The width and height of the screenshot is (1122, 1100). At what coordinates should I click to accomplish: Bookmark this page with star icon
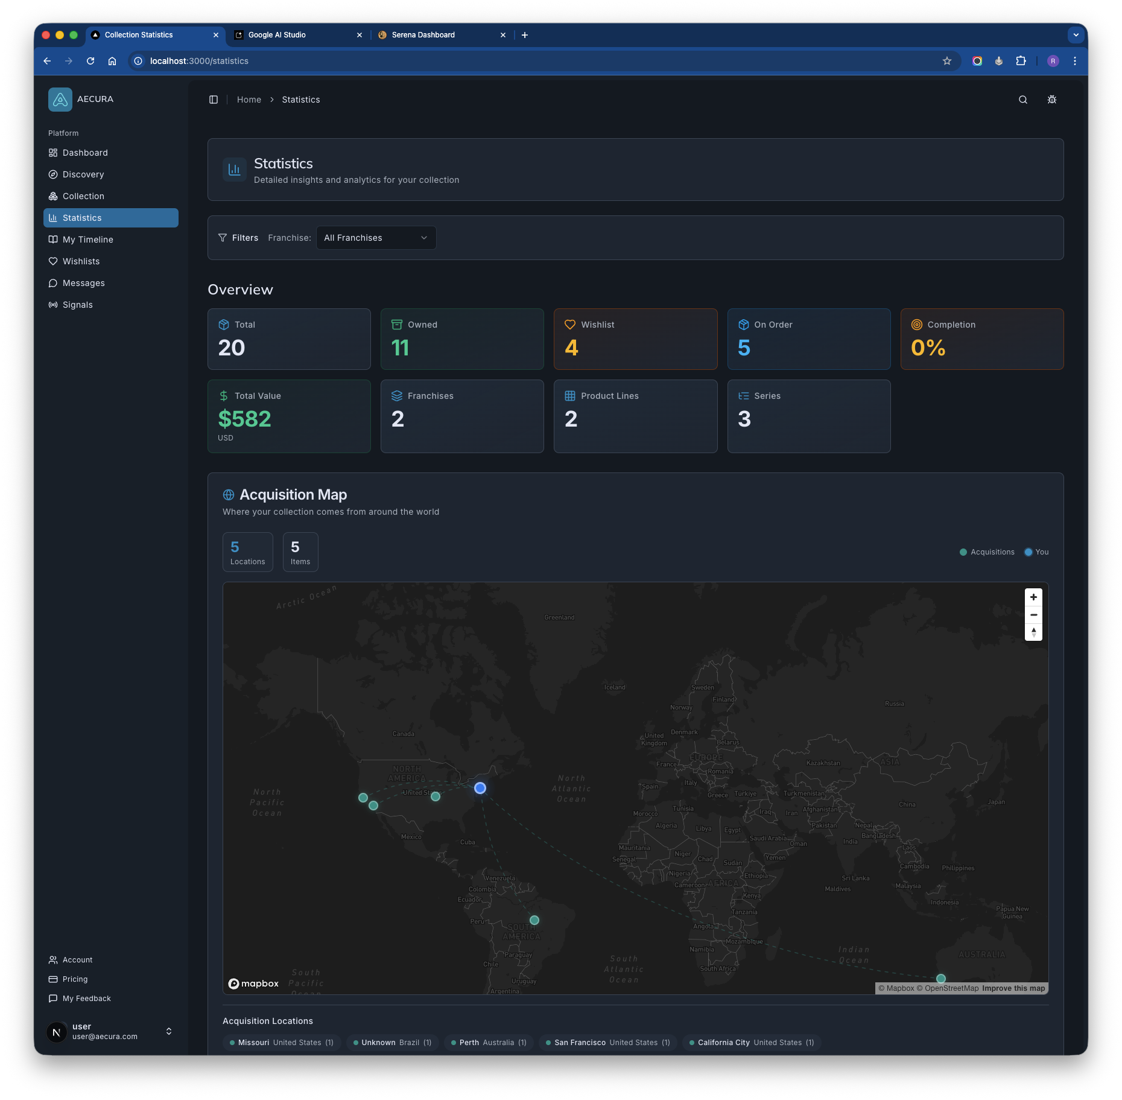tap(947, 61)
